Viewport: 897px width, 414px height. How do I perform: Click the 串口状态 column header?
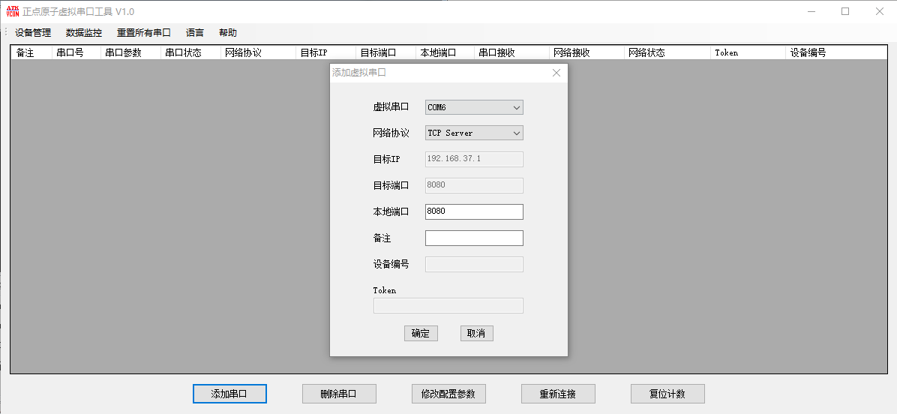(x=190, y=52)
